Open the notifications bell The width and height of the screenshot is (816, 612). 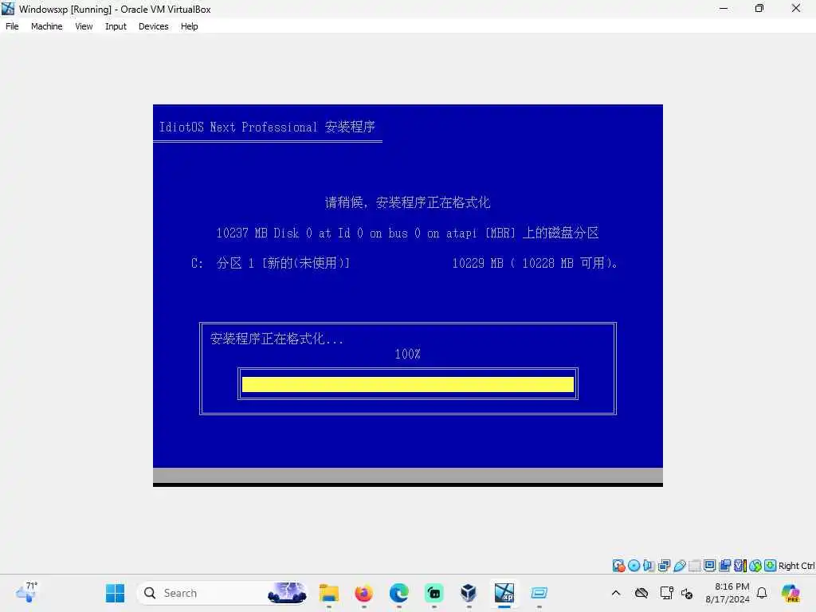tap(762, 593)
